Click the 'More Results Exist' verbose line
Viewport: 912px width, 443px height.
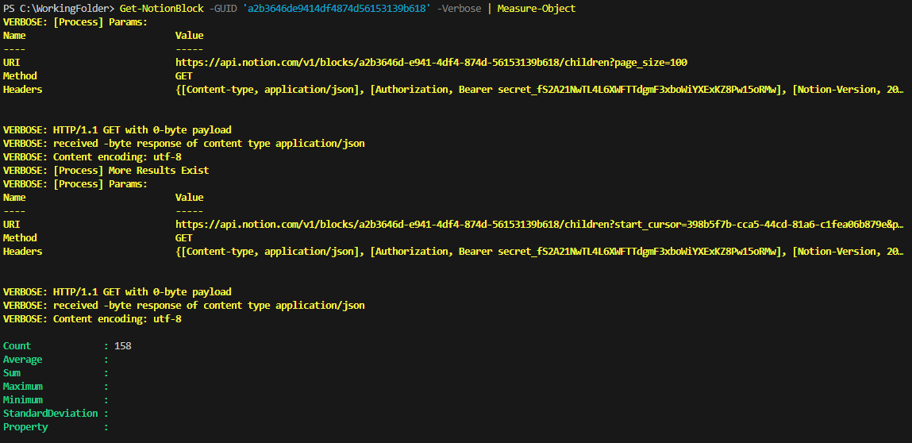(x=106, y=171)
